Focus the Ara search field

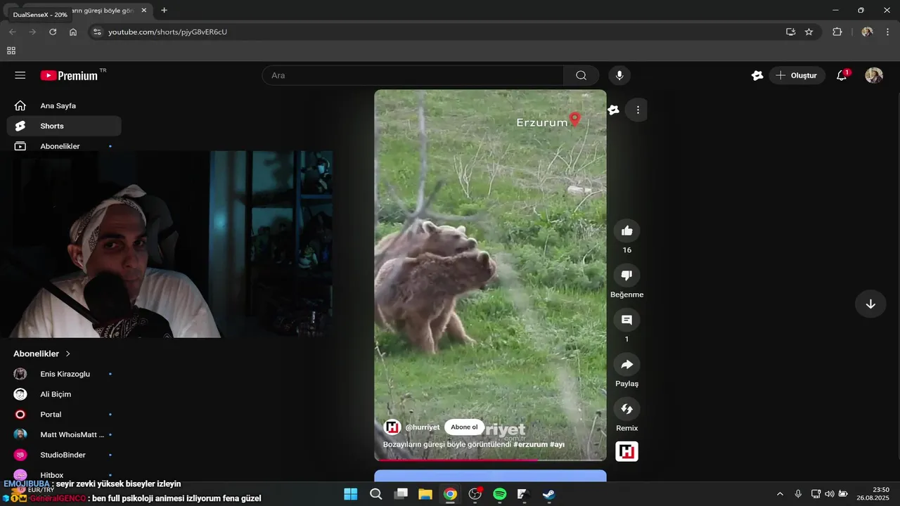[x=413, y=75]
